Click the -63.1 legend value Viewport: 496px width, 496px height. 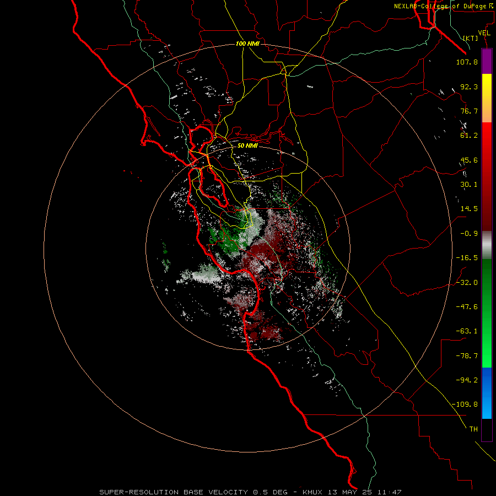[467, 331]
